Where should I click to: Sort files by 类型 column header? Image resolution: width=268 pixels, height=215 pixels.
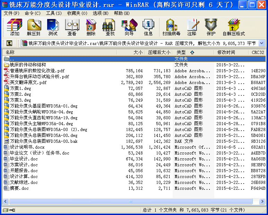(x=181, y=52)
